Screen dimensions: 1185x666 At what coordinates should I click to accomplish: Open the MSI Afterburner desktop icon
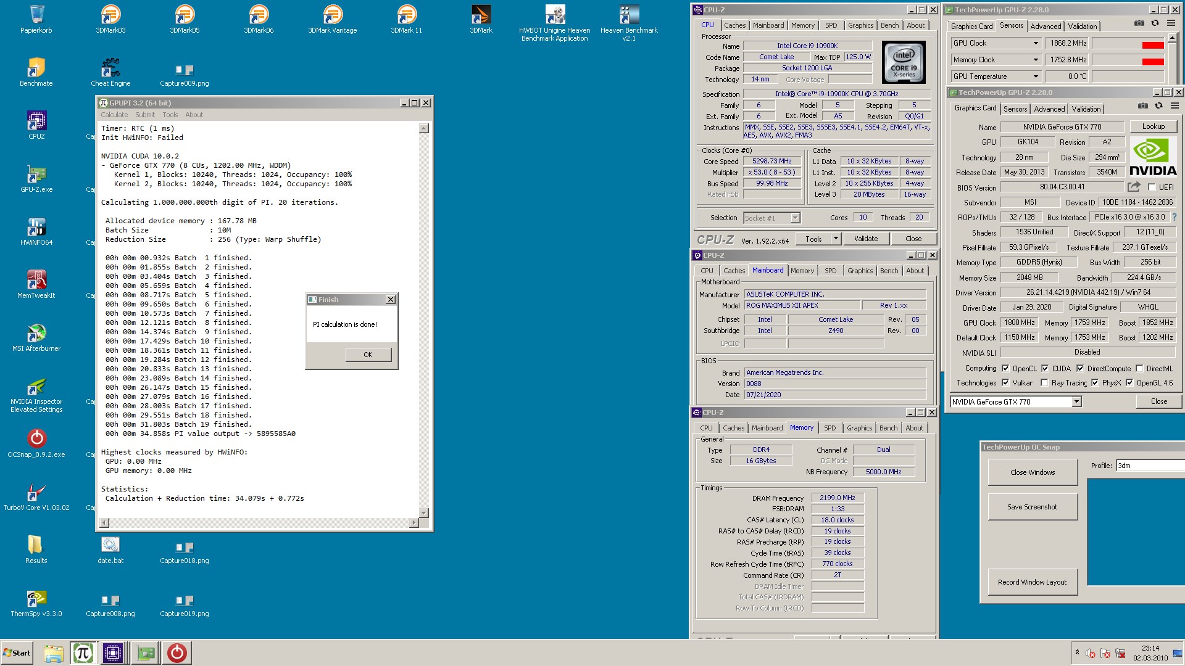[x=36, y=337]
